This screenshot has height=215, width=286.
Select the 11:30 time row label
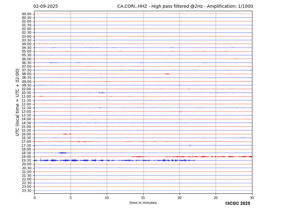pyautogui.click(x=27, y=100)
